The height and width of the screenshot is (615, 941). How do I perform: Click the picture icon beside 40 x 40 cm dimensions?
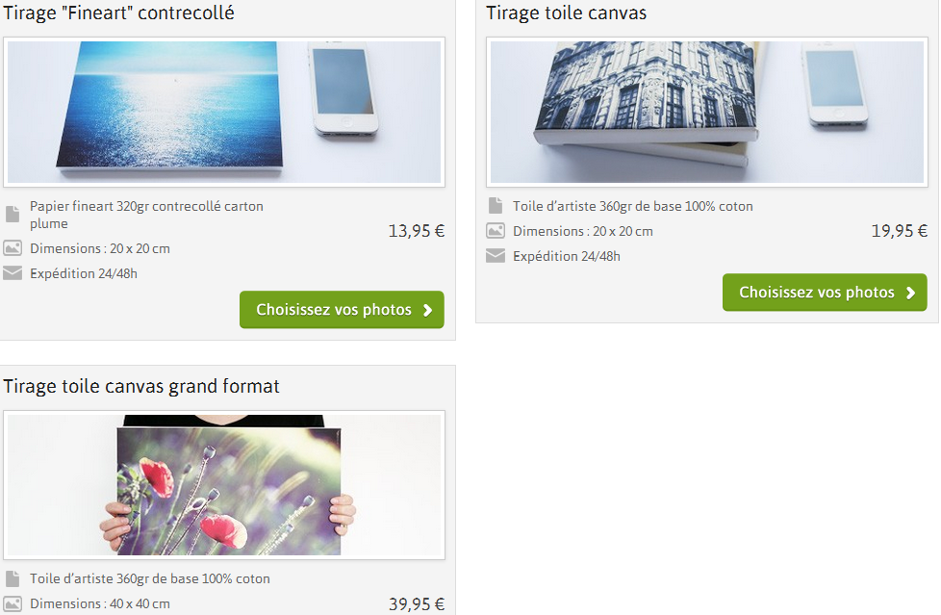[13, 603]
